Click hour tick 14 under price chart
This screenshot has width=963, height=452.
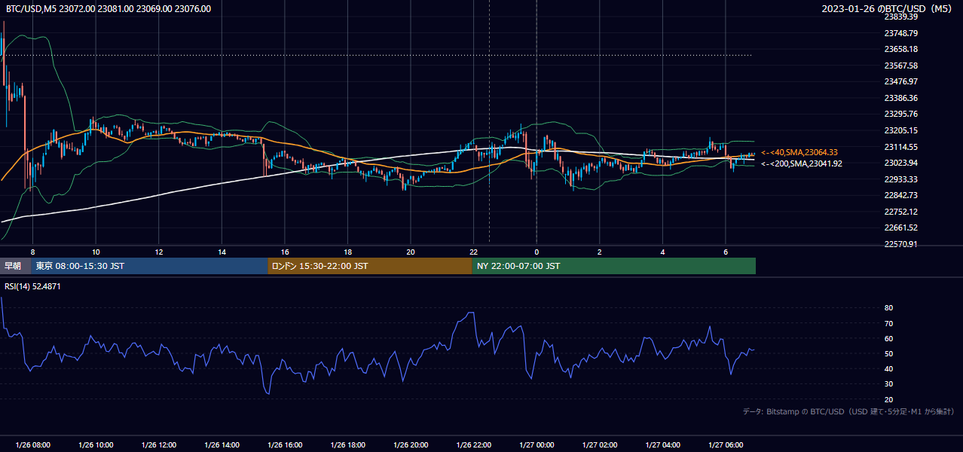[x=222, y=252]
